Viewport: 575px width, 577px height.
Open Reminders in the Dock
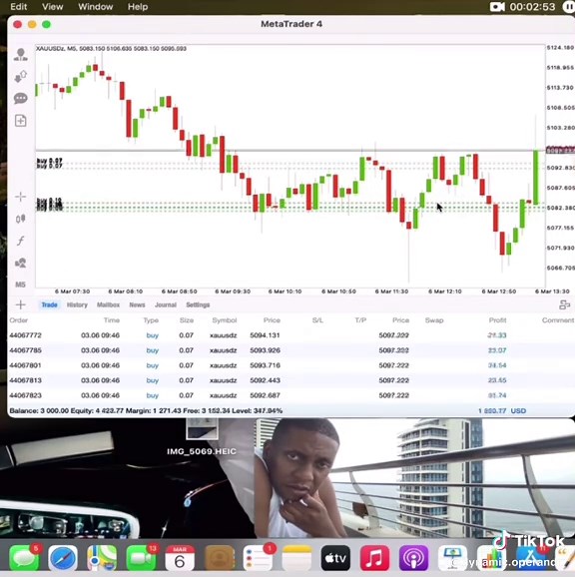point(258,558)
